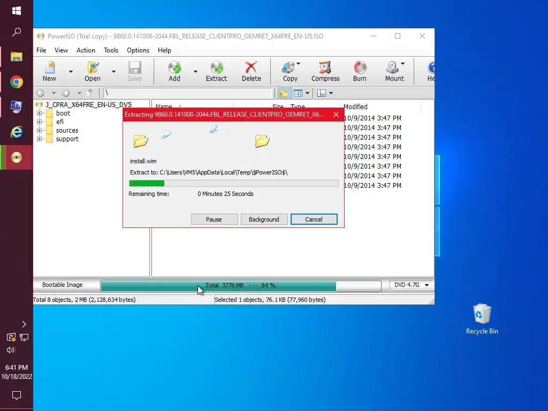The image size is (548, 411).
Task: Click the path address field
Action: coord(188,93)
